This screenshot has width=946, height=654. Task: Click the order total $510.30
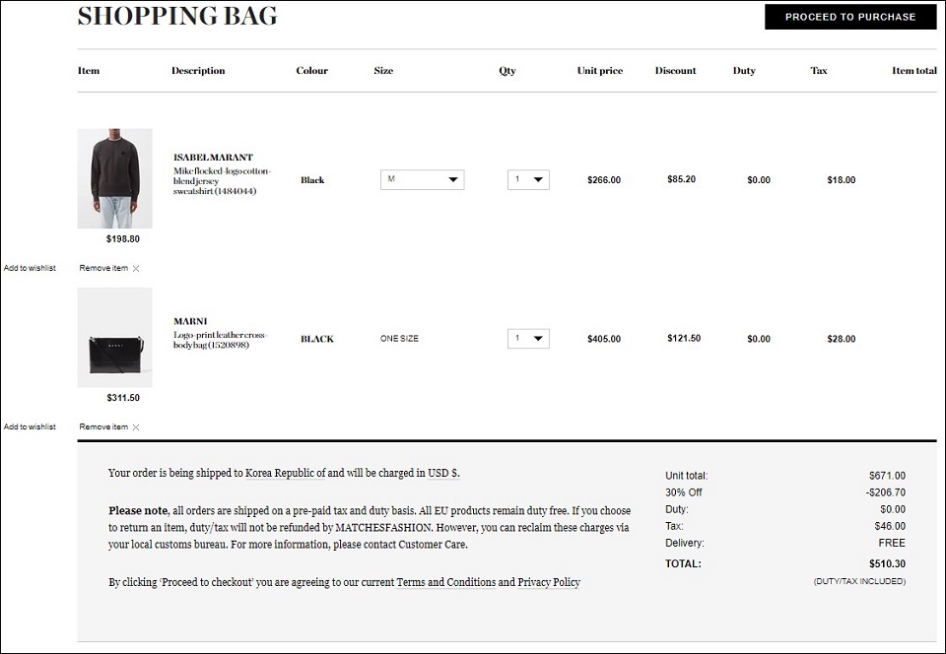887,563
